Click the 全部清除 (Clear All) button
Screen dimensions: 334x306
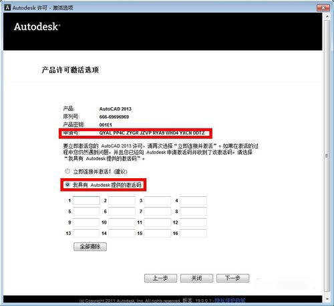pos(90,246)
